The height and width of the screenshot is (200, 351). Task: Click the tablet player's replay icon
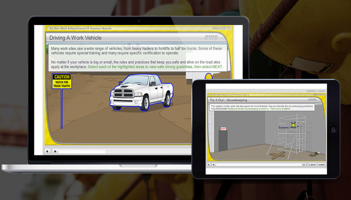tap(304, 165)
